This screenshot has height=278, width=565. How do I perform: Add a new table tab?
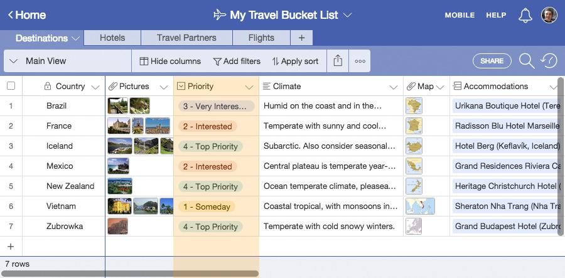click(x=301, y=38)
